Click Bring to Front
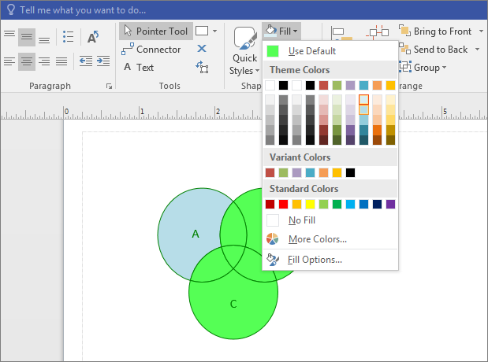This screenshot has width=488, height=362. [x=442, y=31]
